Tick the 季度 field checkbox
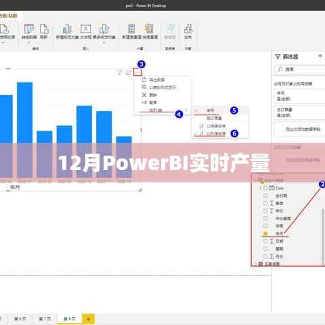The width and height of the screenshot is (325, 325). [x=265, y=203]
